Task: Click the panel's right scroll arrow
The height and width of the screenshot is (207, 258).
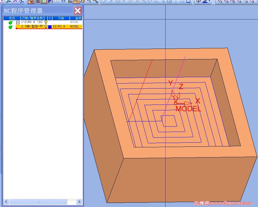Action: (x=79, y=201)
